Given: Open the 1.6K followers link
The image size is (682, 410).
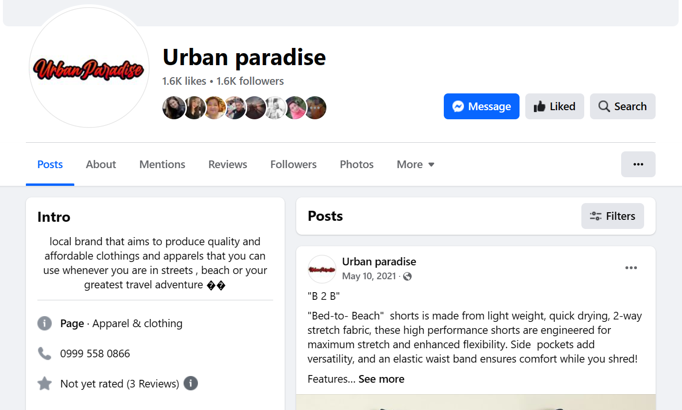Looking at the screenshot, I should coord(250,81).
